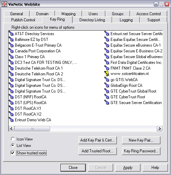Click Add Trusted Root button
The width and height of the screenshot is (171, 175).
click(x=98, y=151)
